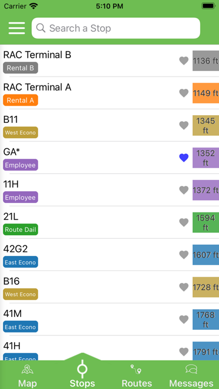Unfavorite the GA* stop blue heart
Viewport: 219px width, 389px height.
coord(184,158)
